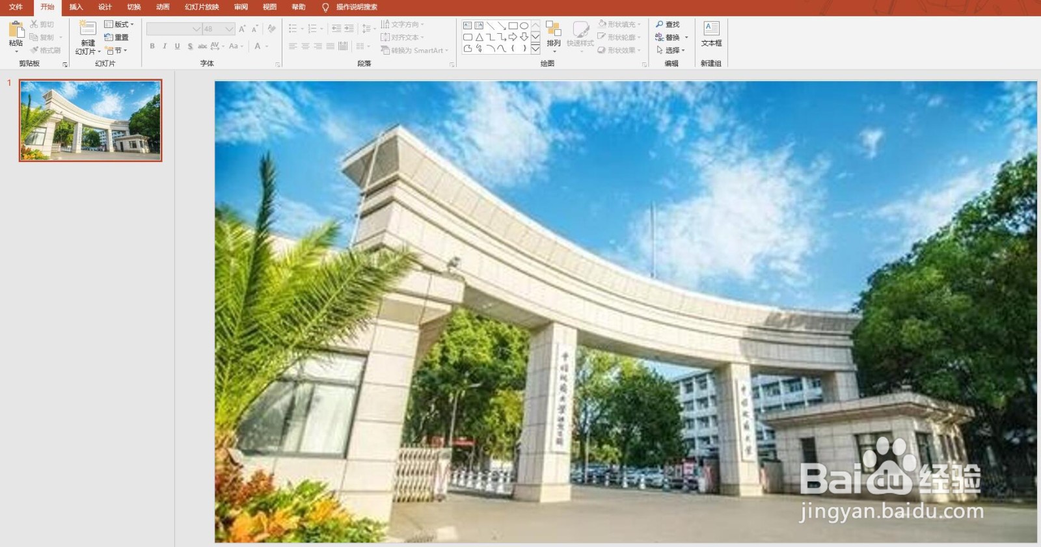Toggle italic formatting
The width and height of the screenshot is (1041, 547).
tap(165, 46)
